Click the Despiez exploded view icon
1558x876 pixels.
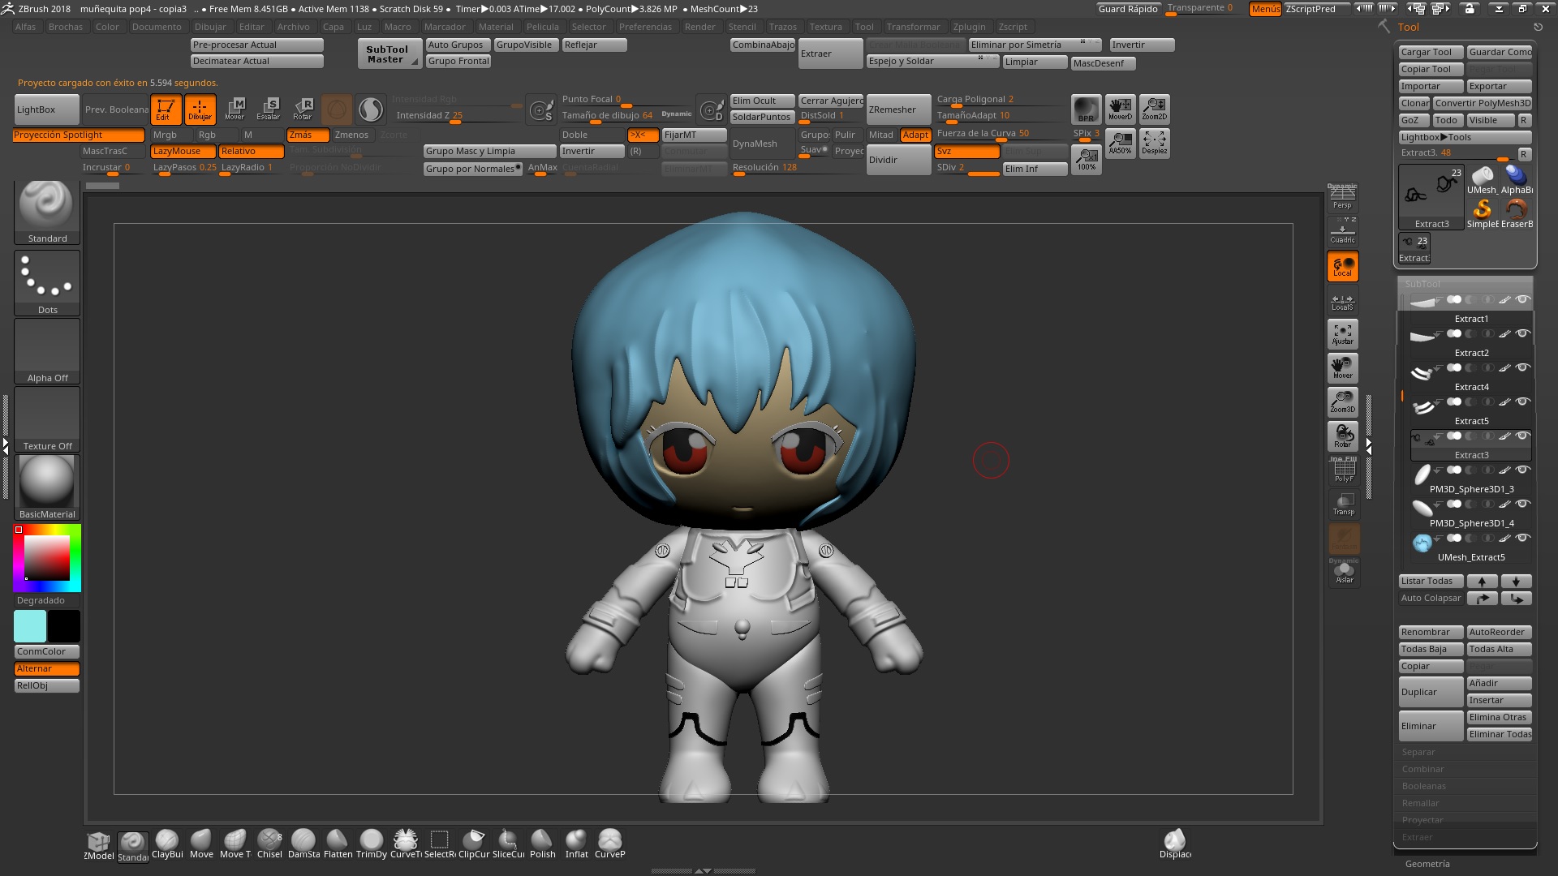(x=1154, y=144)
